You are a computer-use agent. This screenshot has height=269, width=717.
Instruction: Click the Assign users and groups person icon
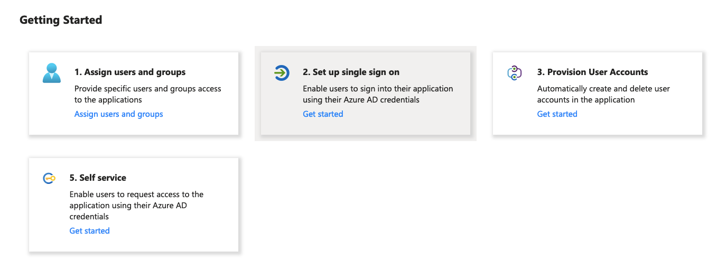pos(52,73)
